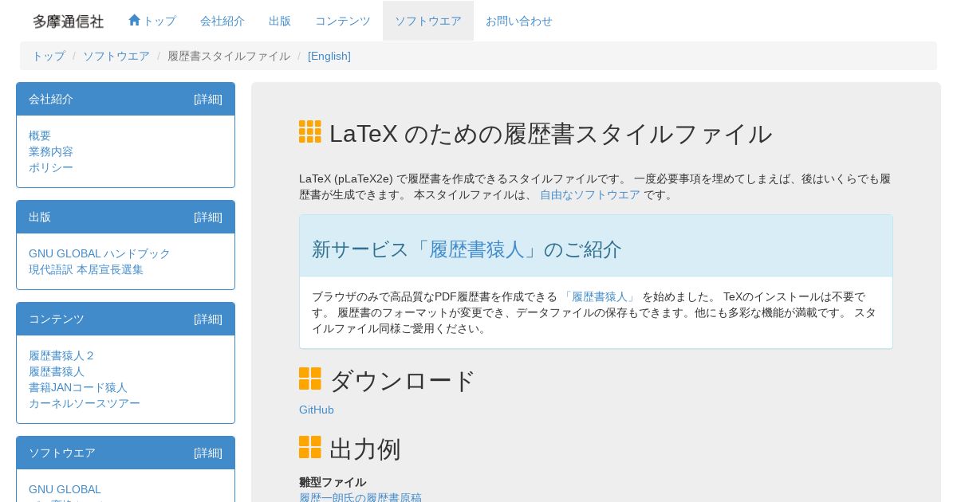Open the 概要 sidebar link
Viewport: 957px width, 502px height.
(x=40, y=135)
